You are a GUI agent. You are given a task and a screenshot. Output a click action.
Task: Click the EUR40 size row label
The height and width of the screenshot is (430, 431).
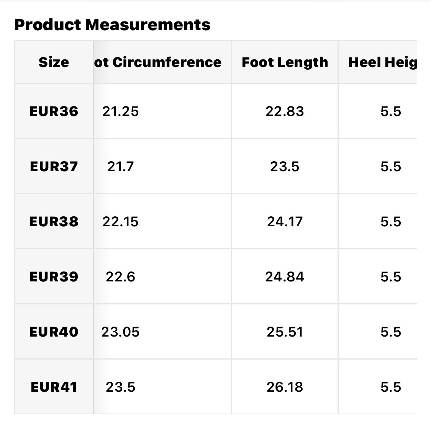point(54,332)
